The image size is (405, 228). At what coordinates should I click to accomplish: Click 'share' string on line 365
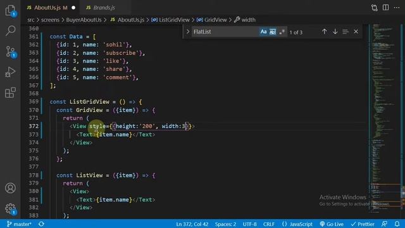pyautogui.click(x=115, y=69)
